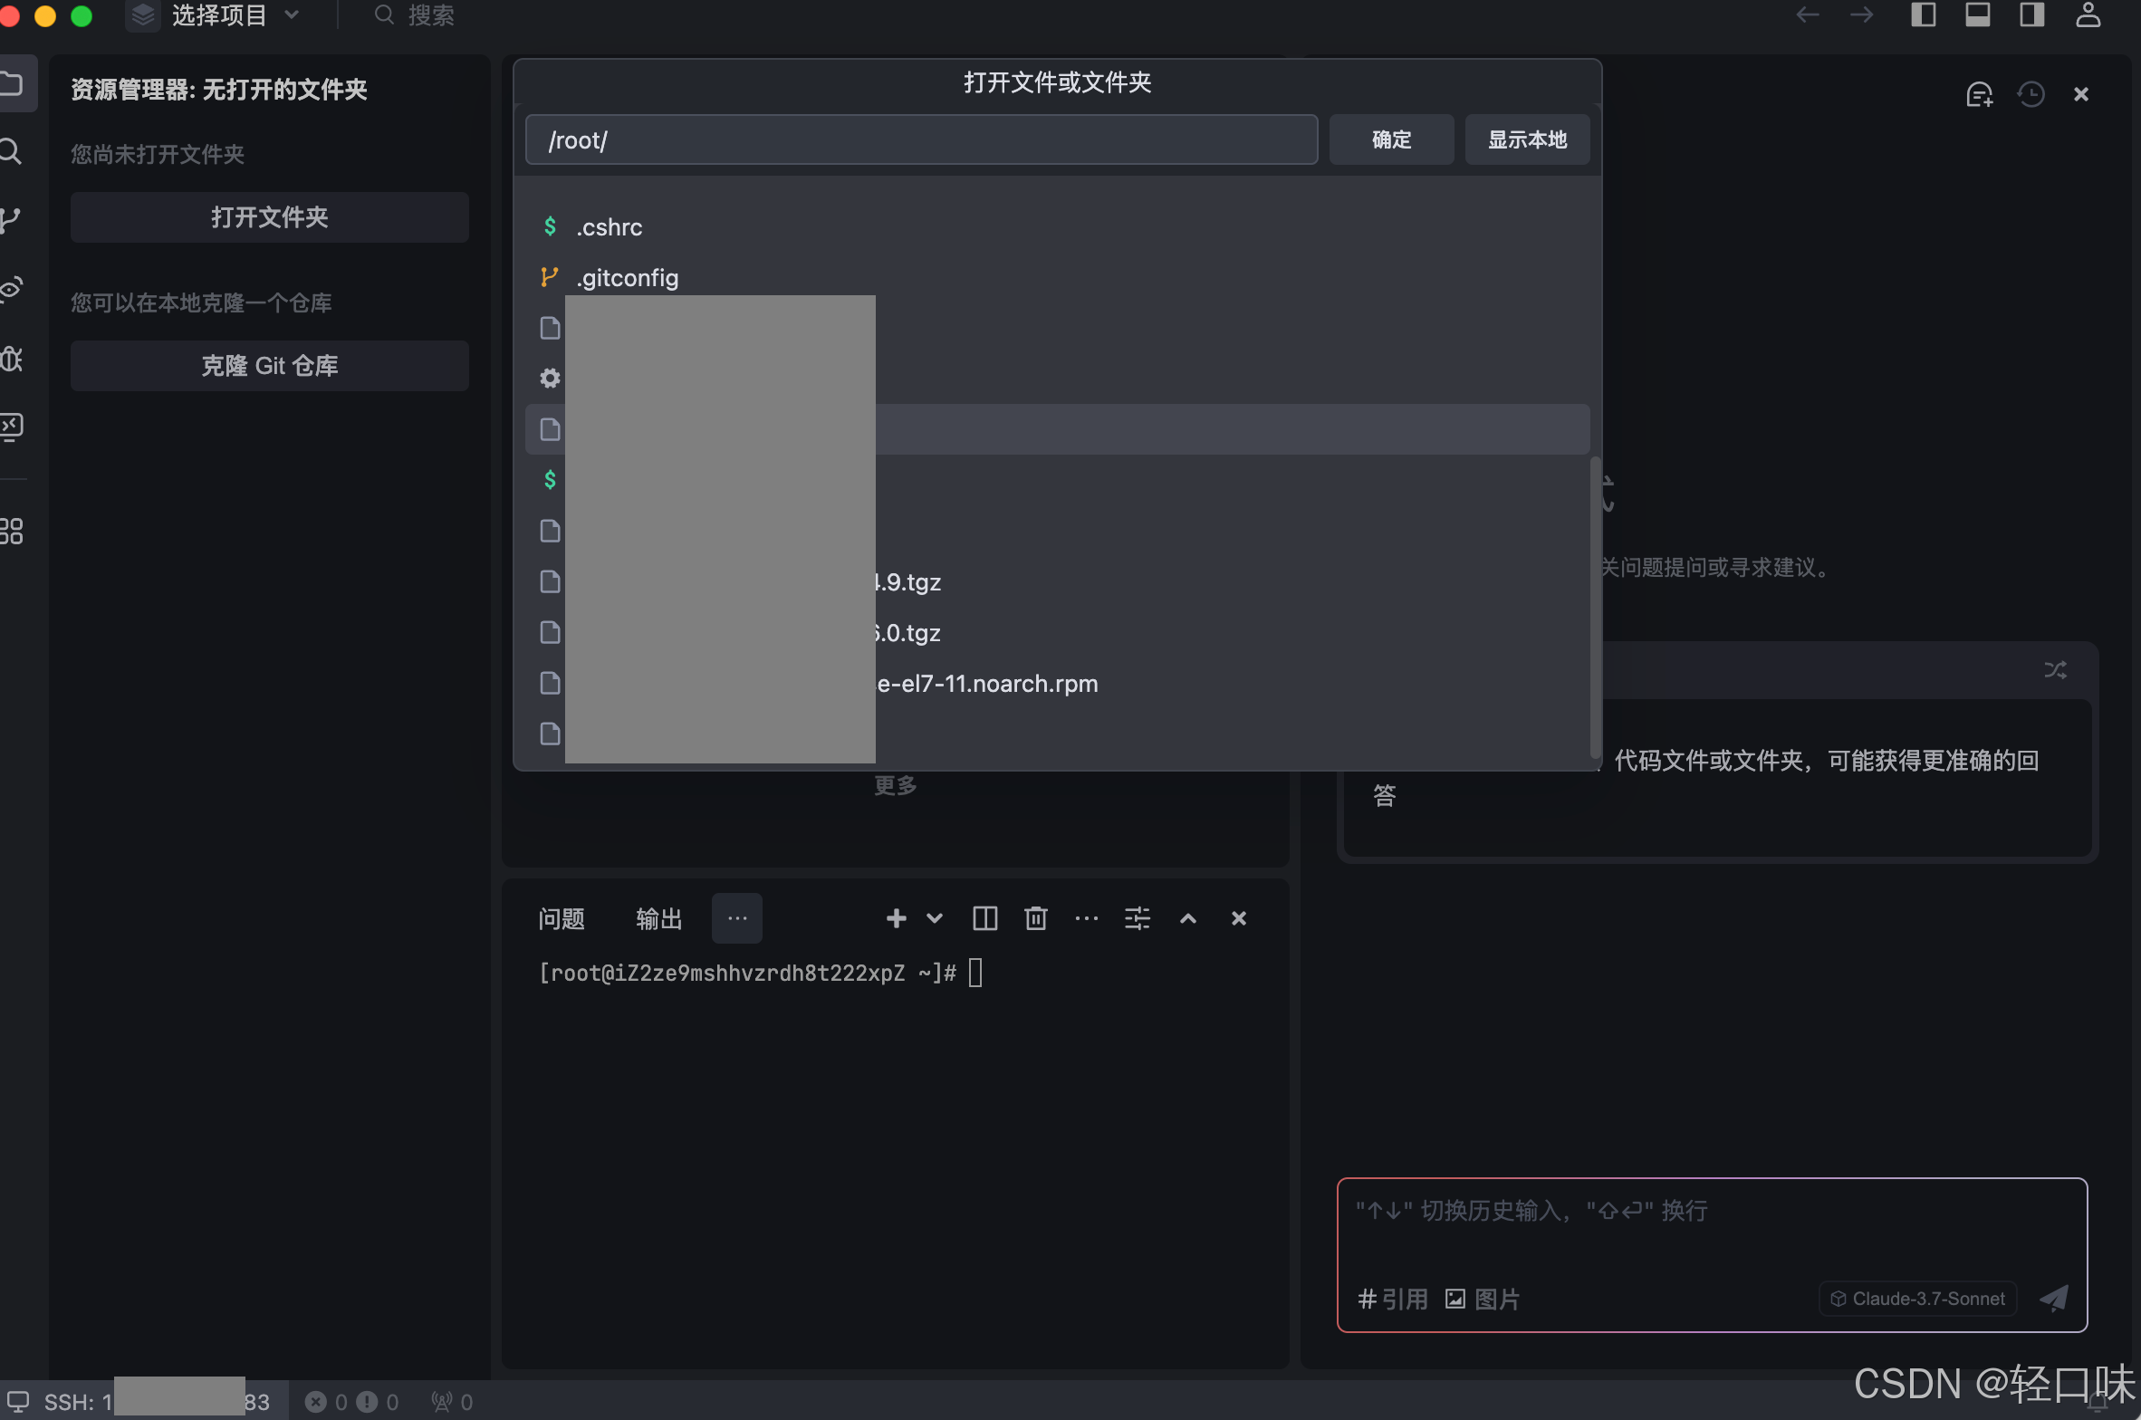Open the Search sidebar icon
Screen dimensions: 2141x1420
pos(11,151)
